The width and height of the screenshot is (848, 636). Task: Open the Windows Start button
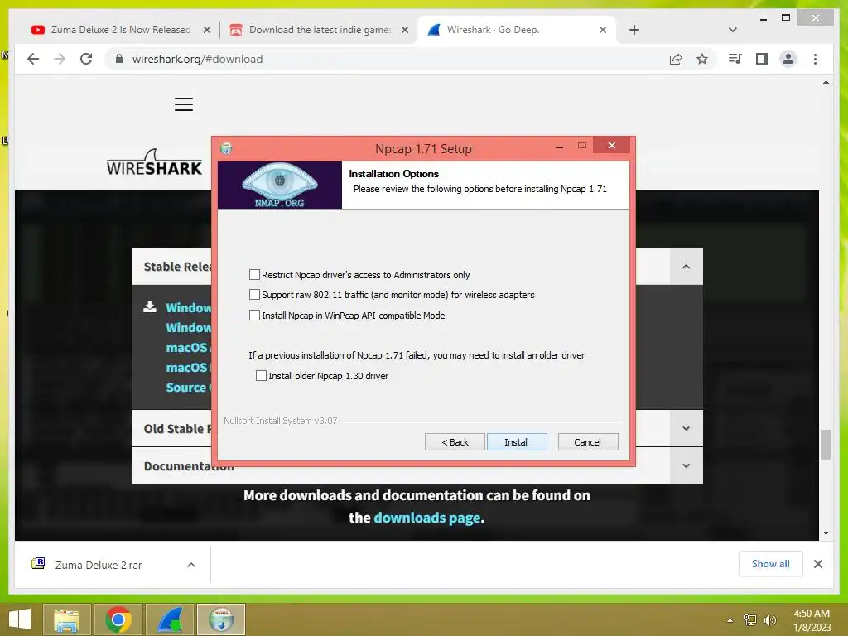[x=20, y=619]
